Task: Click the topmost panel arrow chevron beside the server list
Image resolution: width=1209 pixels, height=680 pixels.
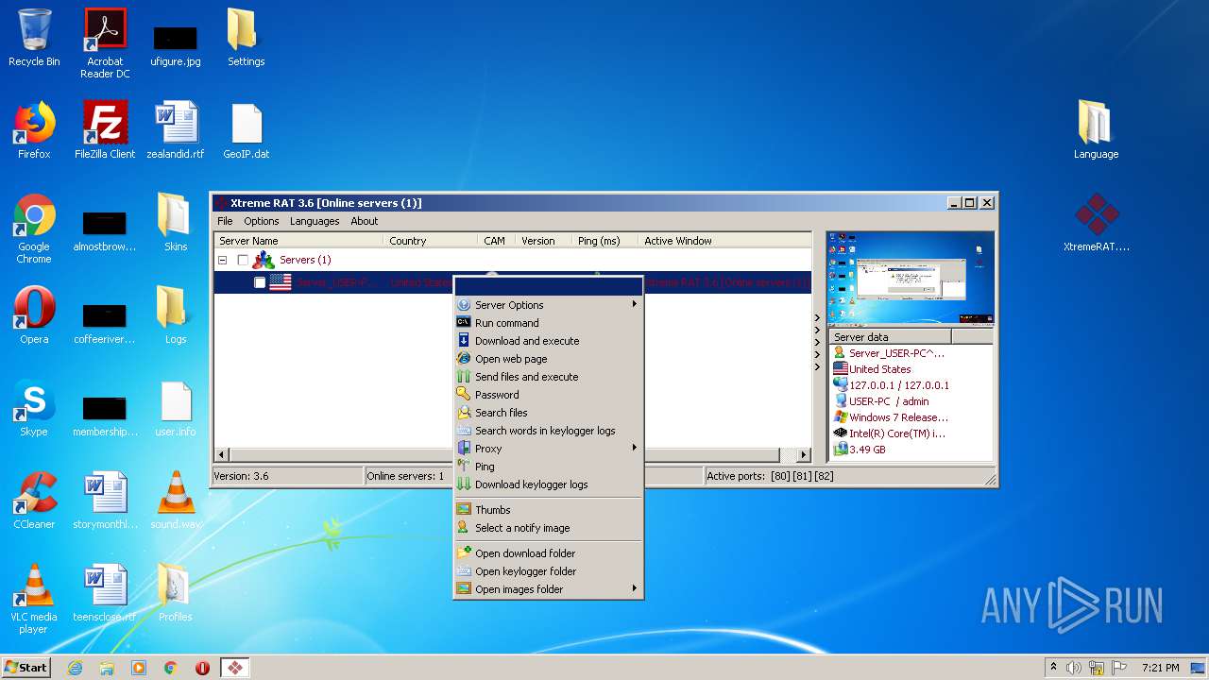Action: point(818,318)
